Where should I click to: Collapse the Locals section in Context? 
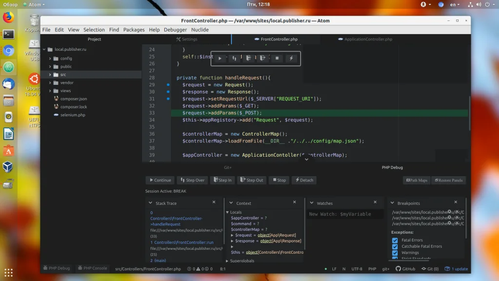click(x=227, y=212)
